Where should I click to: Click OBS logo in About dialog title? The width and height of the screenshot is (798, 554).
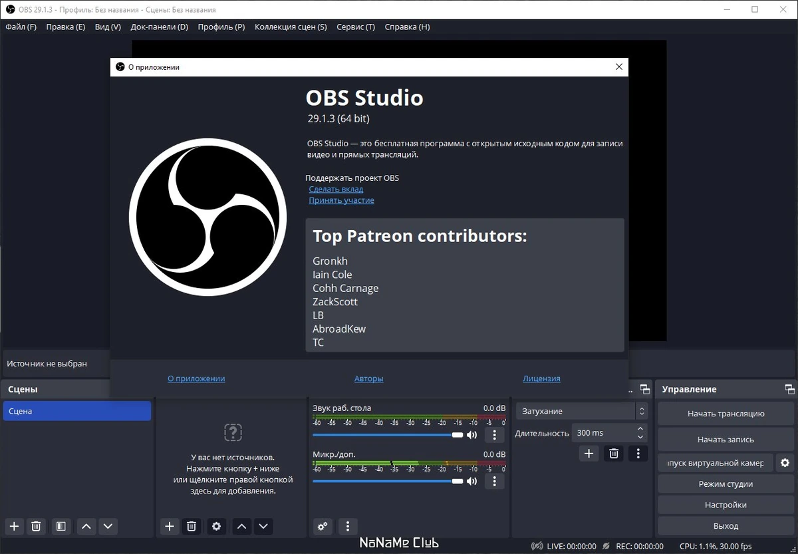(120, 67)
